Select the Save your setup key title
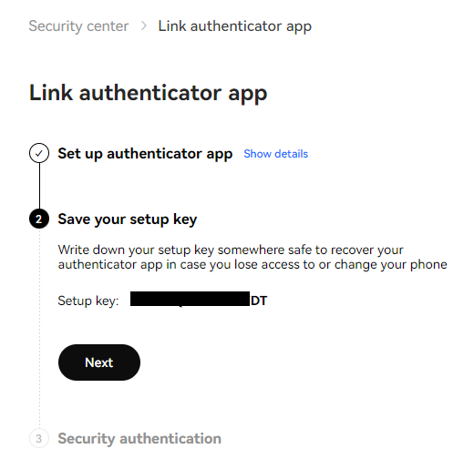 coord(128,219)
